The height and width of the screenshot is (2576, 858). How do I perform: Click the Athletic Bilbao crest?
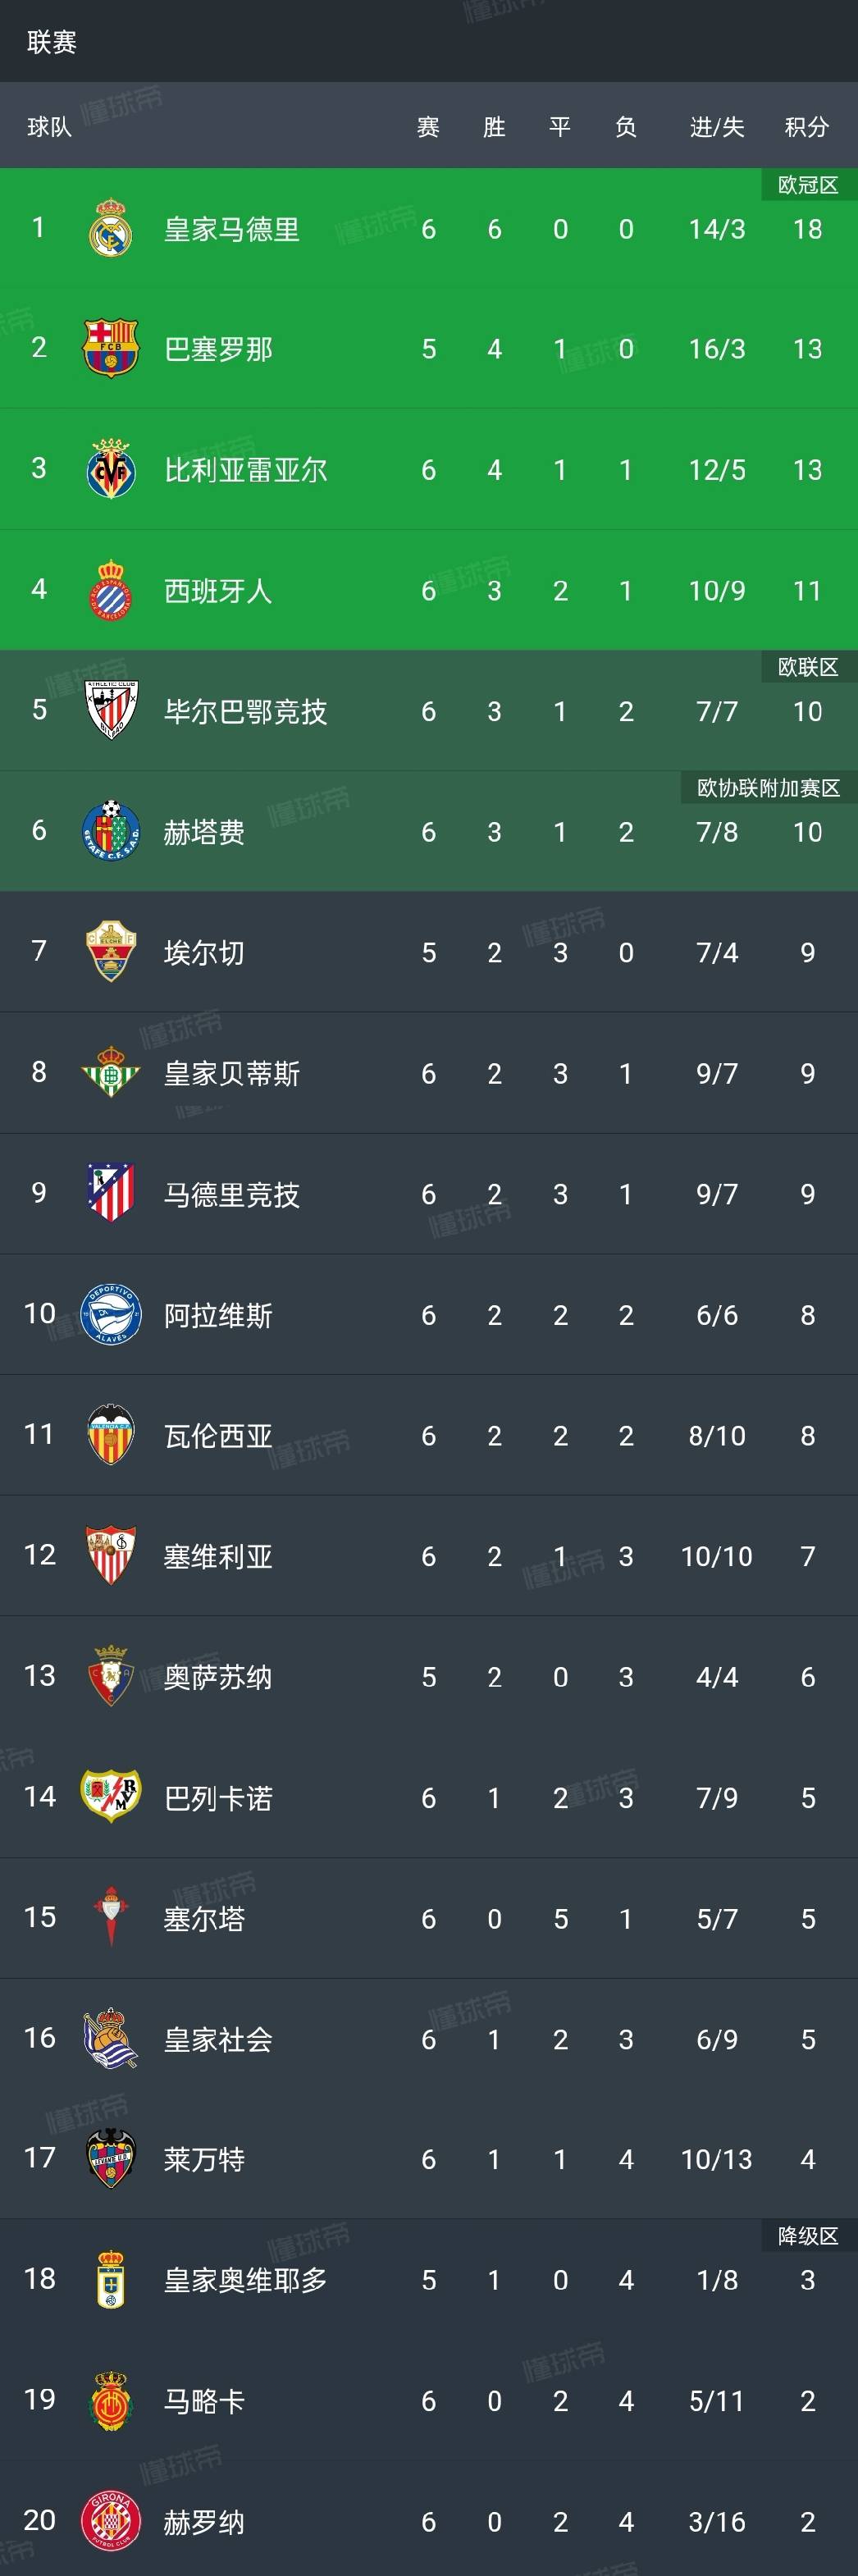pyautogui.click(x=112, y=711)
